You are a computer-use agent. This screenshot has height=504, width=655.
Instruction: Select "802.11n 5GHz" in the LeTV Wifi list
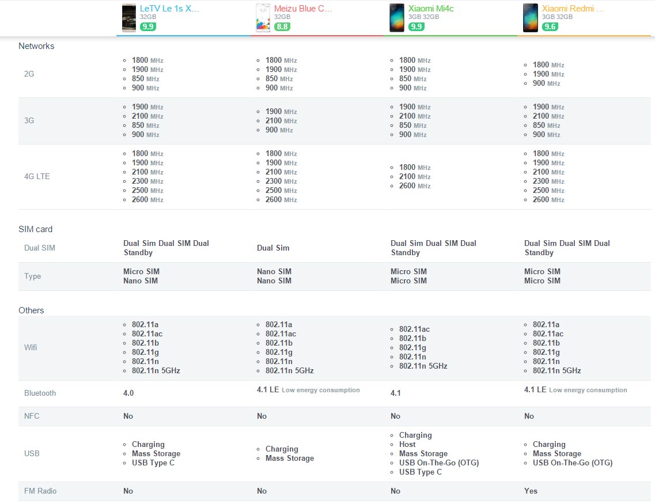pos(156,370)
